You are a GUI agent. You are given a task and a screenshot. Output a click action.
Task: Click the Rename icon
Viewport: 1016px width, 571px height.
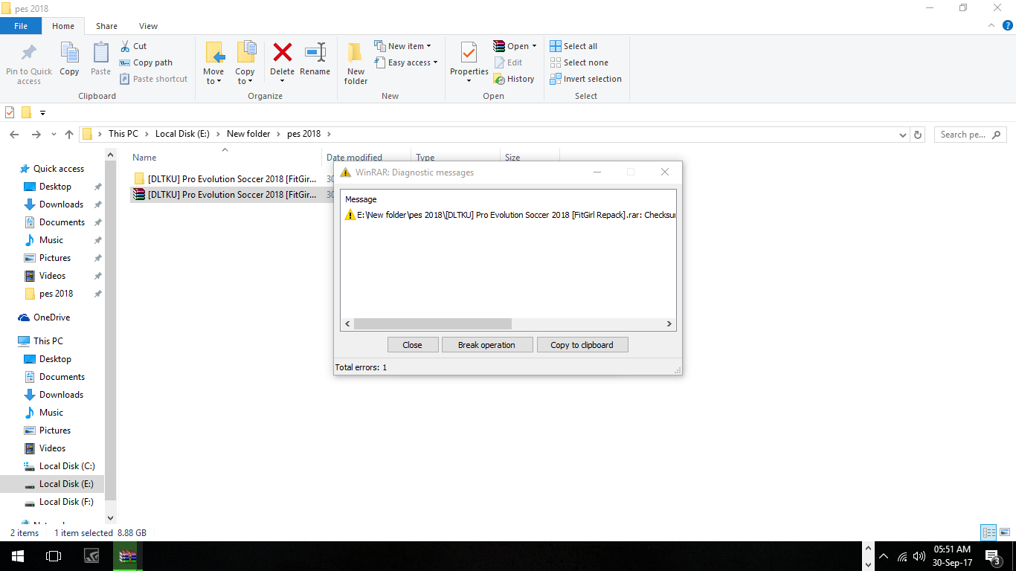coord(315,52)
